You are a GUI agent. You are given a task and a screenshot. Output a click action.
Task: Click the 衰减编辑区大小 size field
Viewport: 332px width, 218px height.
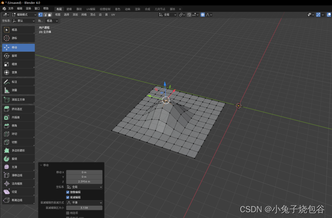point(84,208)
